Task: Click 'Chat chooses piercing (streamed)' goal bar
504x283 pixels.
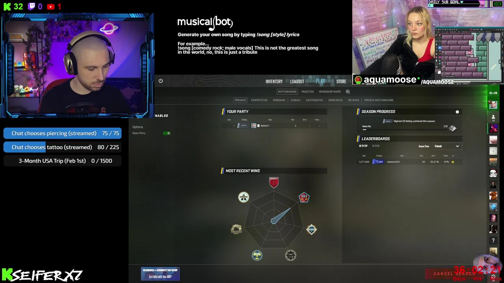Action: 63,134
